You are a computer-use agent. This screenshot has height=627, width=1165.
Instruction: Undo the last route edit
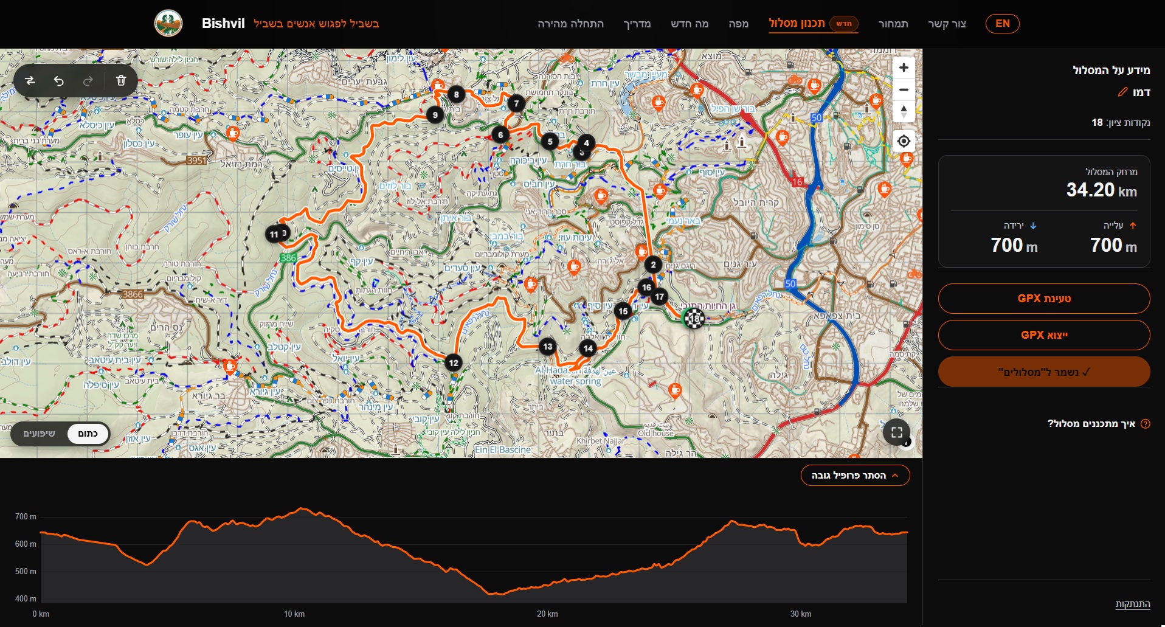59,80
